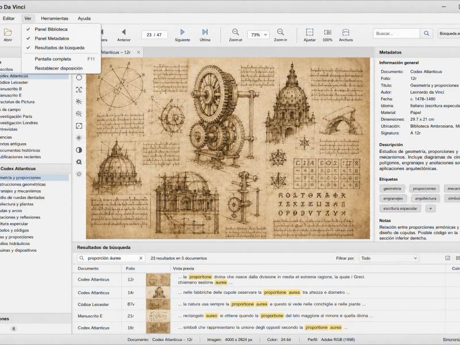
Task: Jump to the last page with Última
Action: (x=205, y=34)
